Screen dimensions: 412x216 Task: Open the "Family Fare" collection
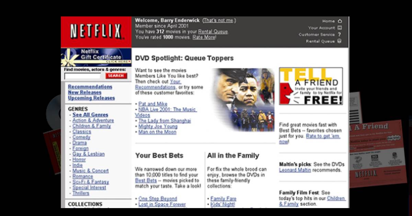coord(224,198)
